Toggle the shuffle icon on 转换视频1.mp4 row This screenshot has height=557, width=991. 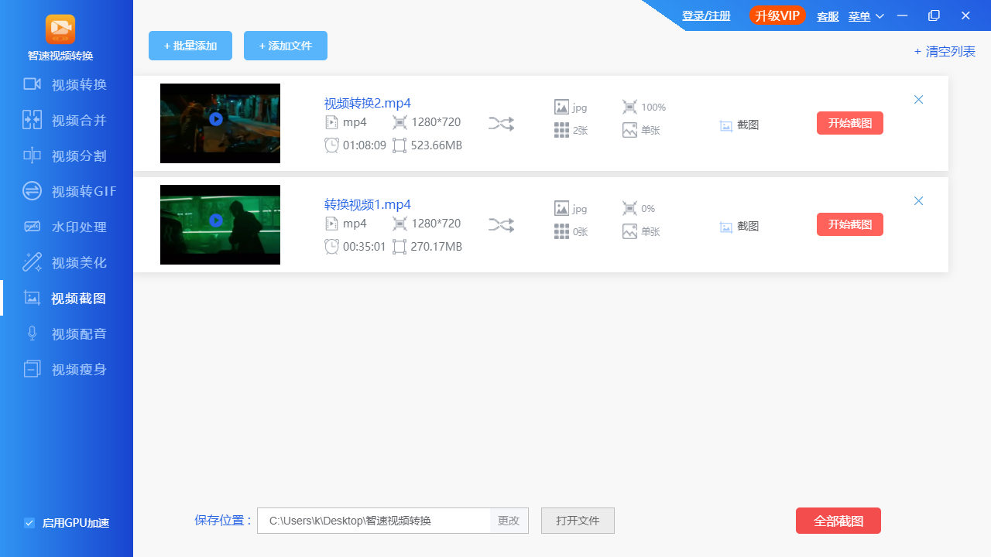(x=501, y=224)
